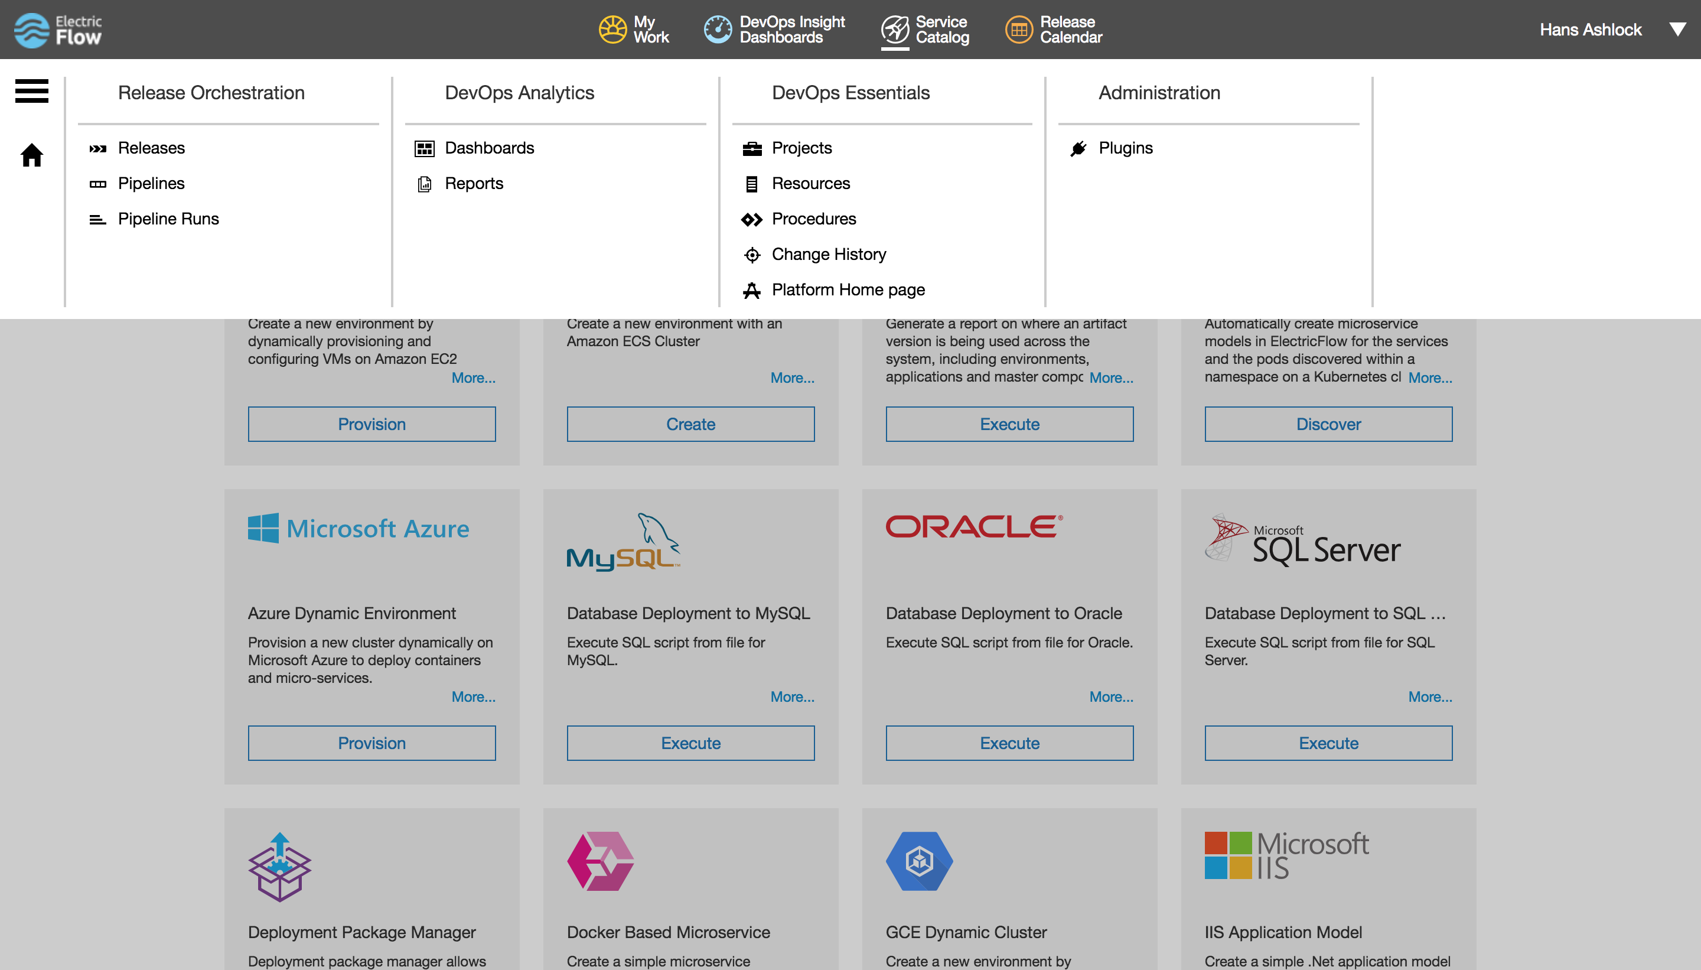Click the Pipeline Runs bars icon

(98, 219)
